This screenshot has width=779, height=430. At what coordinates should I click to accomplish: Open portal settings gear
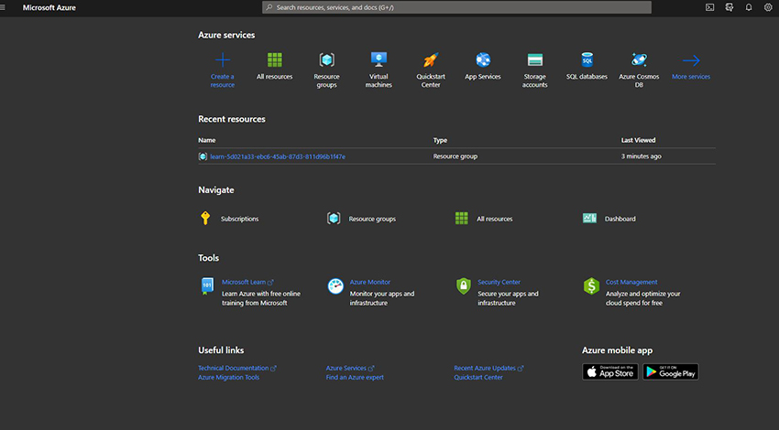click(768, 7)
